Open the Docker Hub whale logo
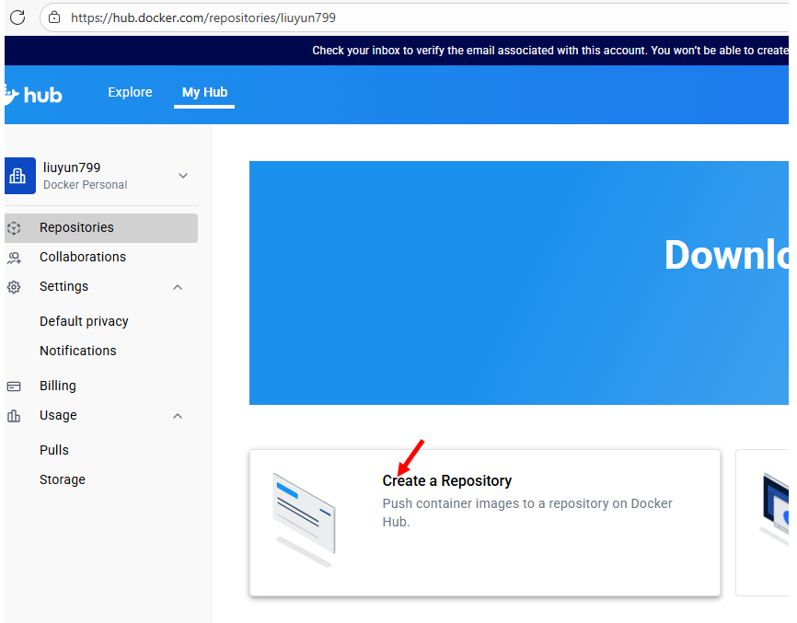Image resolution: width=797 pixels, height=623 pixels. pyautogui.click(x=33, y=95)
